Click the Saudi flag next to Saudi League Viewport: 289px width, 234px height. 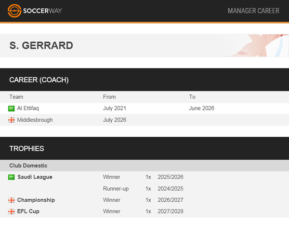11,177
